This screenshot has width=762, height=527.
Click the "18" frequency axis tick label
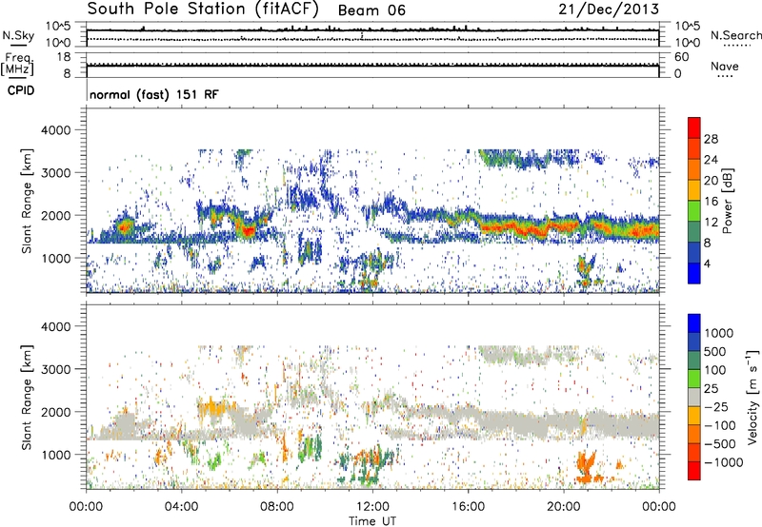click(x=64, y=57)
